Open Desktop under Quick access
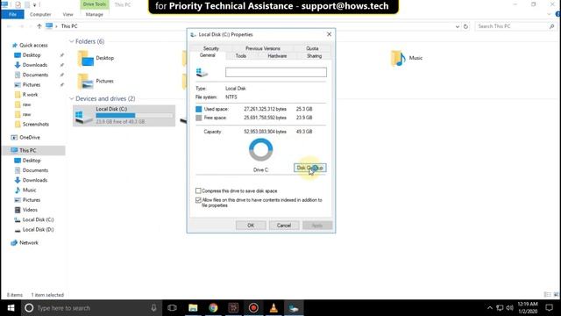This screenshot has height=316, width=561. (32, 55)
